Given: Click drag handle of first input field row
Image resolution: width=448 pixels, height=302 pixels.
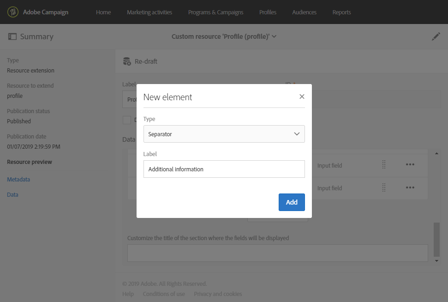Looking at the screenshot, I should [x=384, y=165].
